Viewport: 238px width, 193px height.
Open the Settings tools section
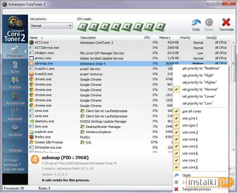(x=15, y=146)
